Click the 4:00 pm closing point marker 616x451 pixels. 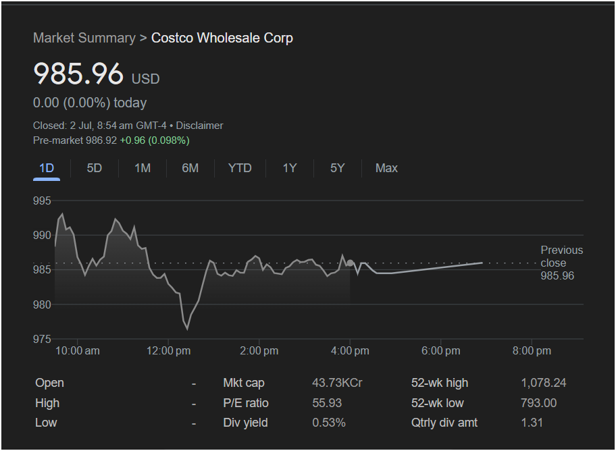(x=350, y=263)
